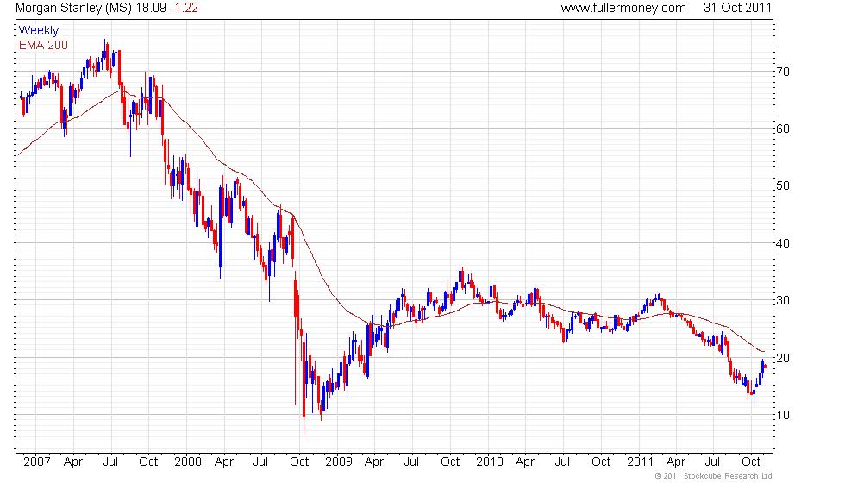This screenshot has height=483, width=845.
Task: Click the 'EMA 200' legend label
Action: click(x=44, y=45)
